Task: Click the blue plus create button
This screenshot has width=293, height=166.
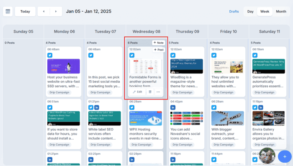Action: pos(285,156)
